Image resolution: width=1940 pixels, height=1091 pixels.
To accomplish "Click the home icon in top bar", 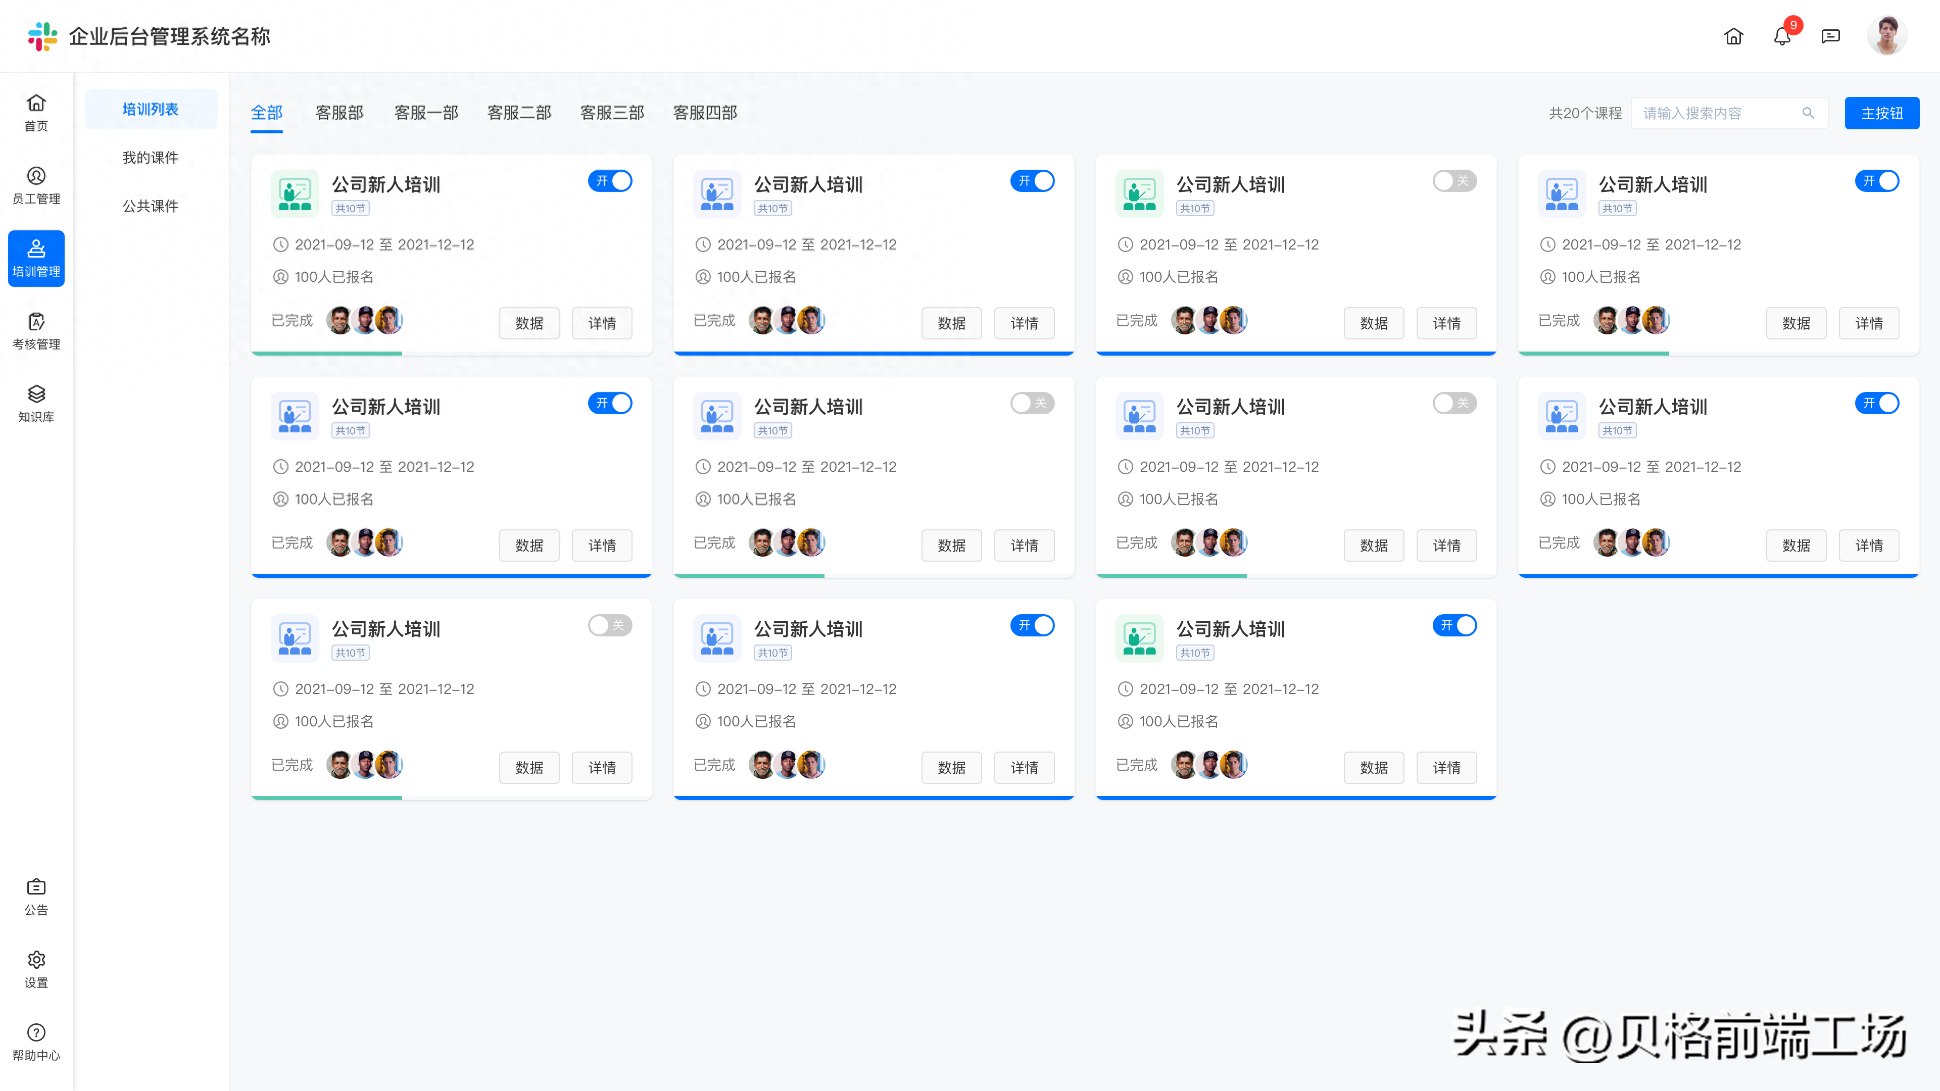I will 1733,36.
